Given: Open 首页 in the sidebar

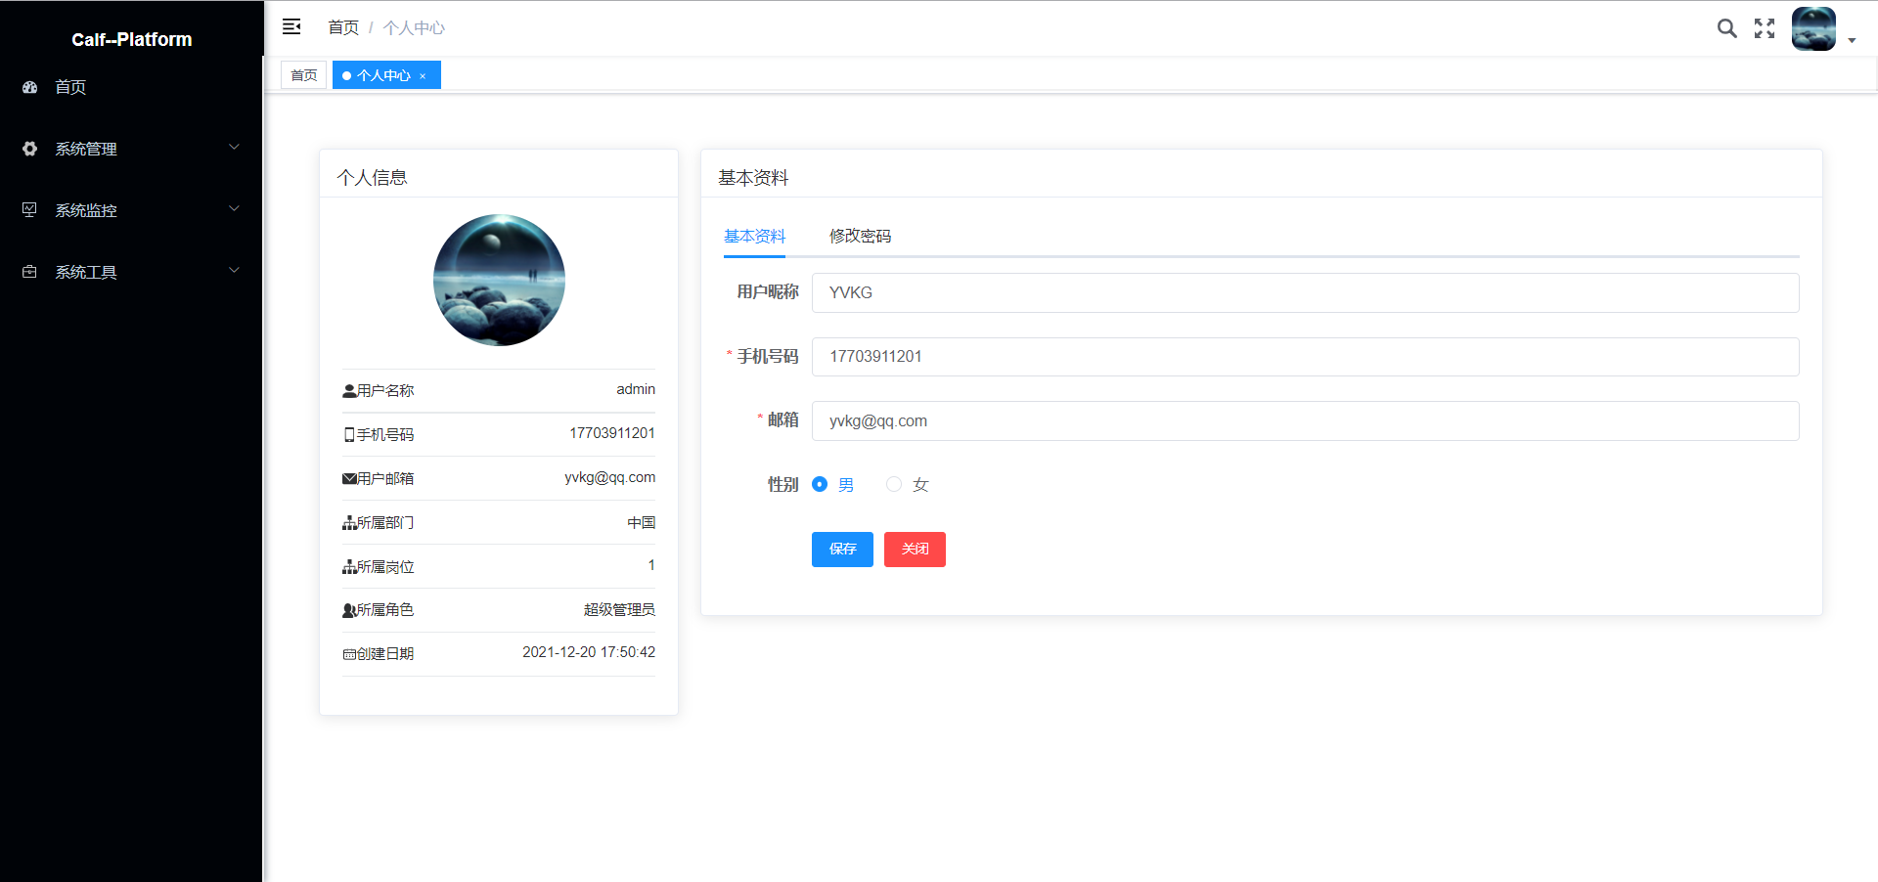Looking at the screenshot, I should (131, 87).
